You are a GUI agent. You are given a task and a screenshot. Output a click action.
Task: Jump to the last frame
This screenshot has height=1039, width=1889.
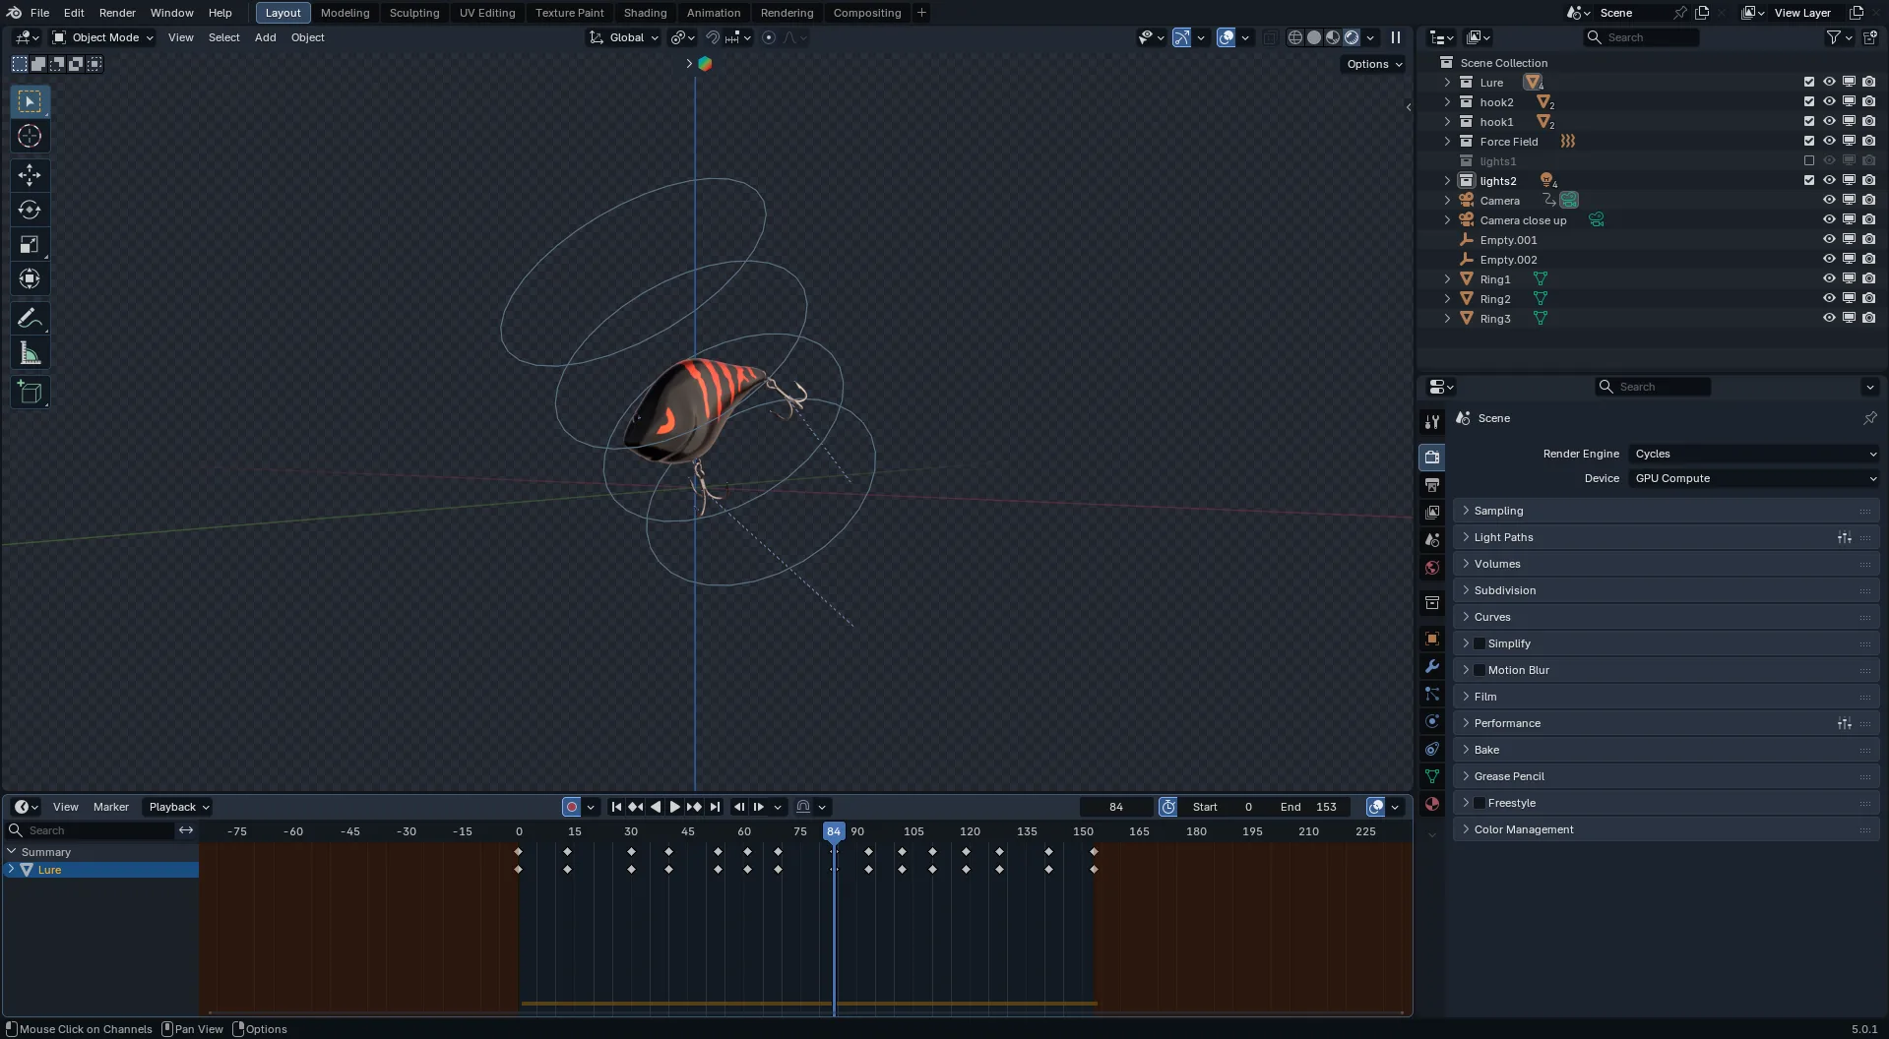(x=715, y=807)
